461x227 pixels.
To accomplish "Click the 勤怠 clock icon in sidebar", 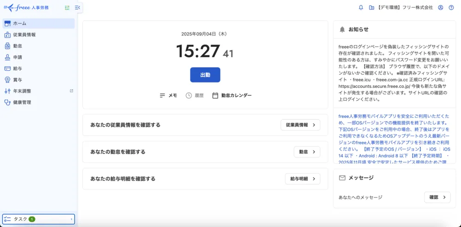I will pos(8,46).
